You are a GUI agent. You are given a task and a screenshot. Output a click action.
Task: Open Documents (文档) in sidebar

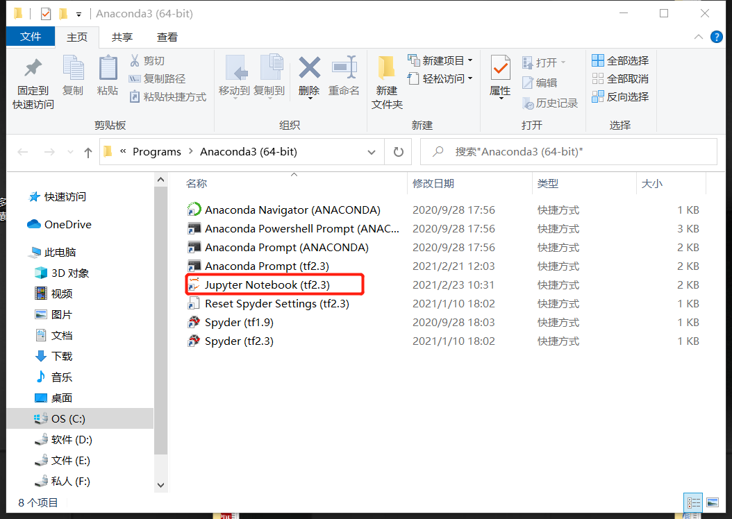[53, 336]
